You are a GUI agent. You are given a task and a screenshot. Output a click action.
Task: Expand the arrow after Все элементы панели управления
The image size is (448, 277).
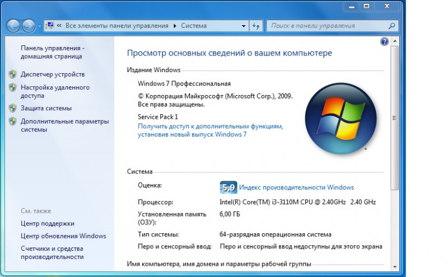175,26
